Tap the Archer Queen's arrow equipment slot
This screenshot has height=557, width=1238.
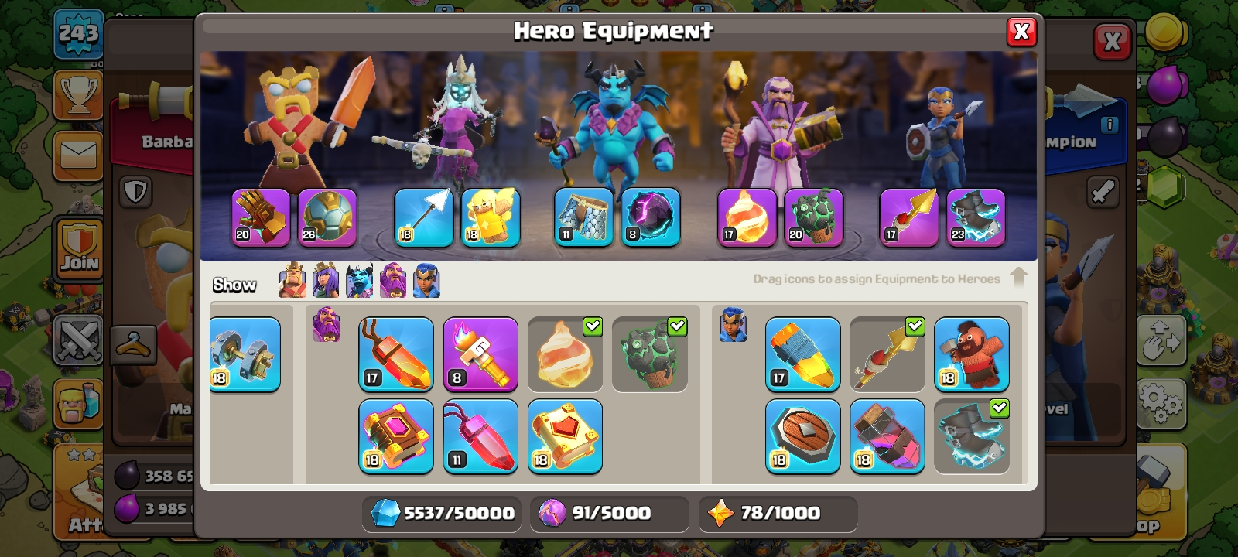coord(424,217)
